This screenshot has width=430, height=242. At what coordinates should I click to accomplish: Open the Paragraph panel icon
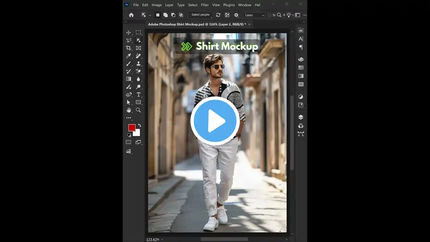[x=301, y=47]
